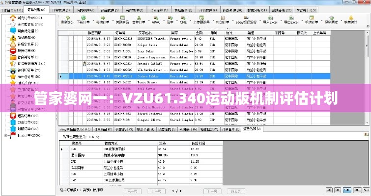
Task: Click the last page button
Action: click(236, 191)
